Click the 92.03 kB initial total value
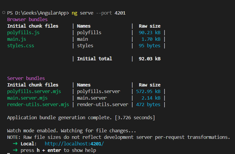235x154 pixels. pyautogui.click(x=150, y=59)
